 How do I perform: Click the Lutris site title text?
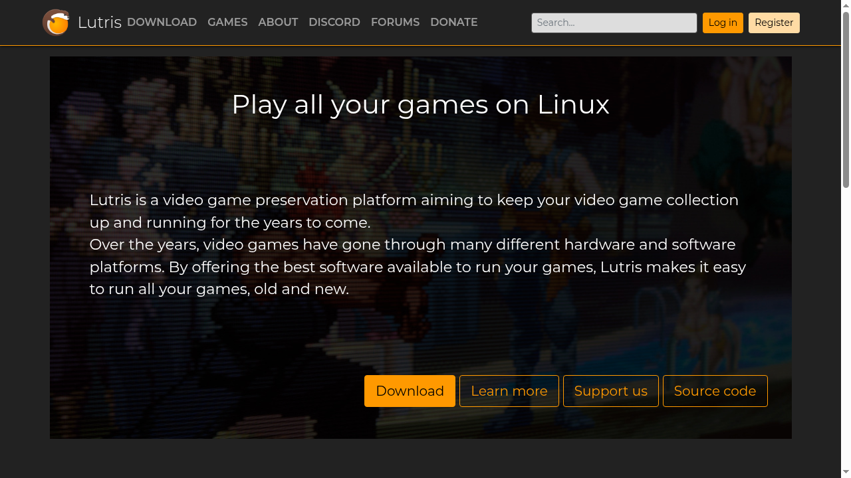point(99,22)
